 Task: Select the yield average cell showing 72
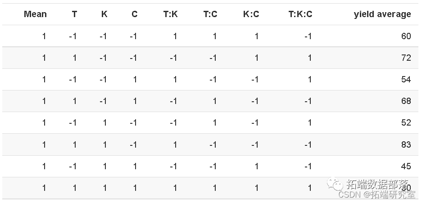pyautogui.click(x=406, y=58)
